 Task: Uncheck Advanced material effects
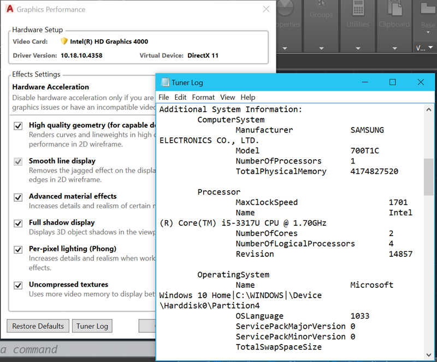[18, 197]
